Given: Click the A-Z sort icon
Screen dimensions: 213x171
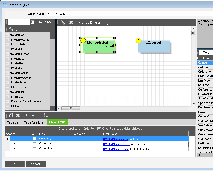Looking at the screenshot, I should coord(46,116).
